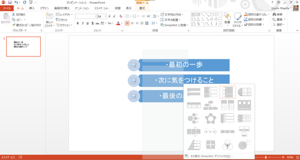This screenshot has height=160, width=300.
Task: Open the 選択 select dropdown
Action: click(x=279, y=25)
